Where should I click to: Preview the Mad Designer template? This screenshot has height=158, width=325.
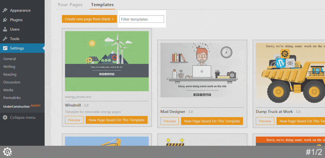coord(170,121)
